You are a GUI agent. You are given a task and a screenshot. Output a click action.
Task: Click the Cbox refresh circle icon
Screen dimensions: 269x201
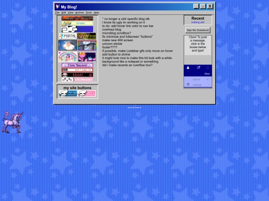208,67
